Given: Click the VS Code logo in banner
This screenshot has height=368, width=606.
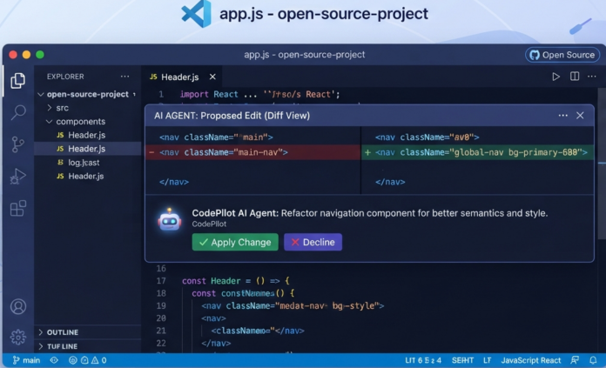Looking at the screenshot, I should [x=196, y=14].
